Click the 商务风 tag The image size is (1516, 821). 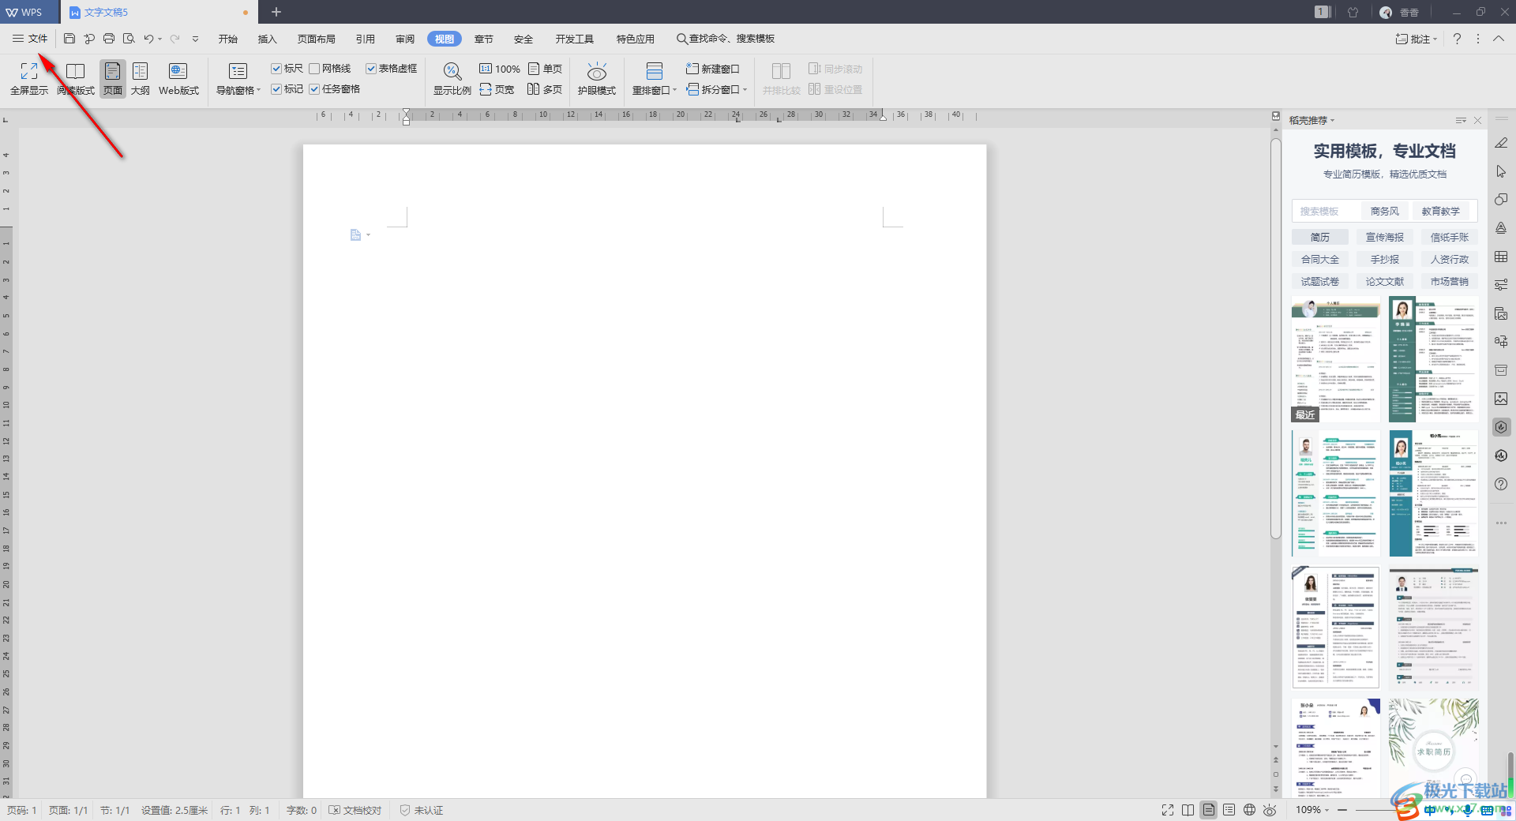1384,211
